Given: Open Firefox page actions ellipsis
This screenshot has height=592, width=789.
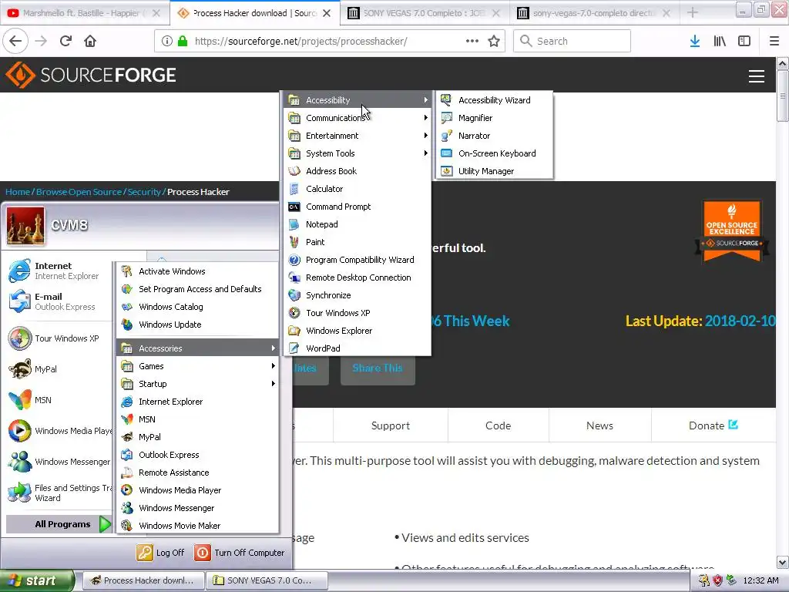Looking at the screenshot, I should click(472, 41).
